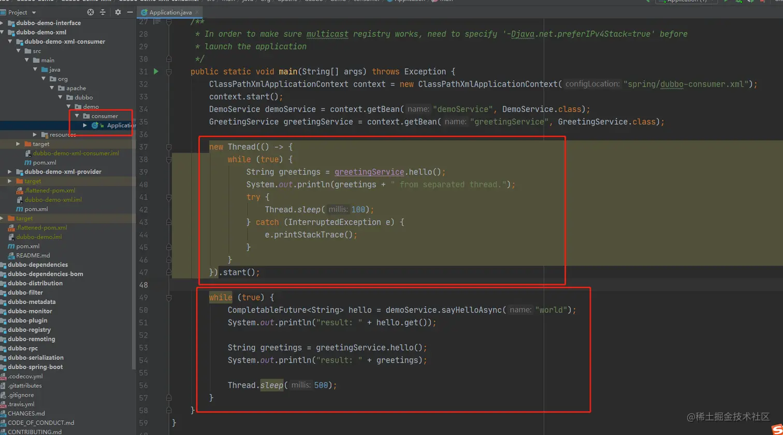
Task: Click the .codecov.yml file icon
Action: pos(3,377)
